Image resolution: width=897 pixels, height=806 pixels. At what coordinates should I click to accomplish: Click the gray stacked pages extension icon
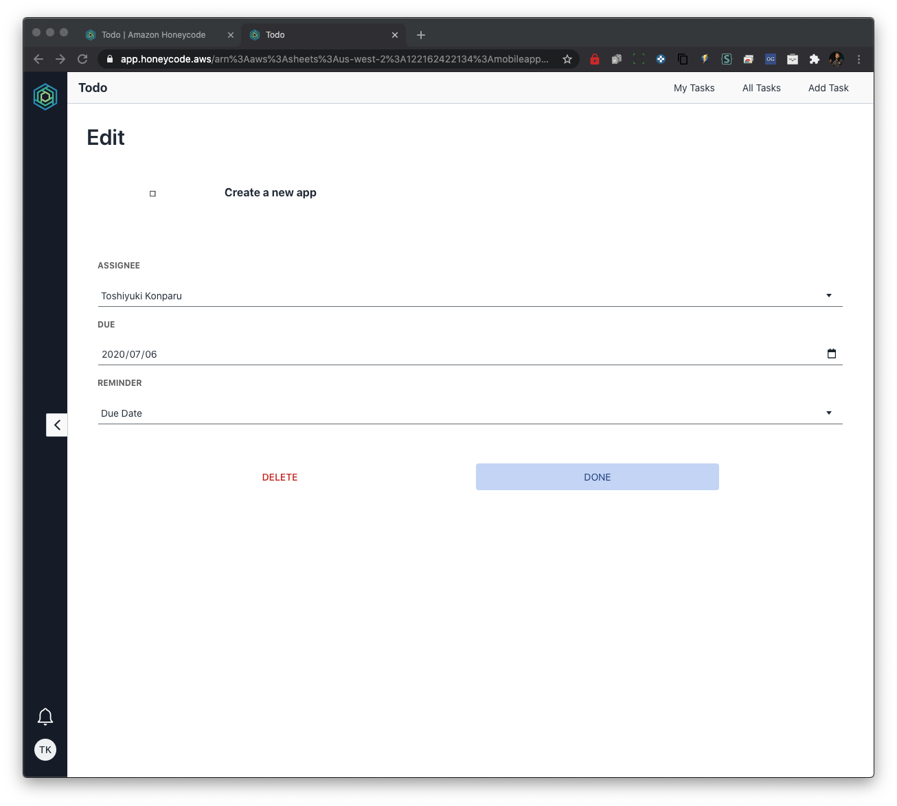point(617,59)
